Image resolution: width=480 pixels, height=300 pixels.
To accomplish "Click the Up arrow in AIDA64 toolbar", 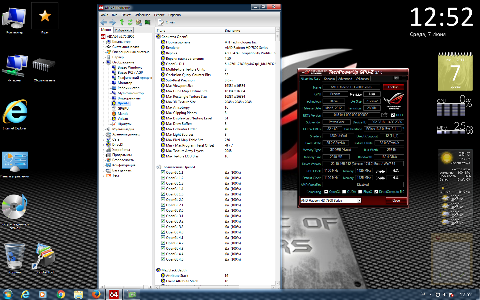I will click(122, 22).
